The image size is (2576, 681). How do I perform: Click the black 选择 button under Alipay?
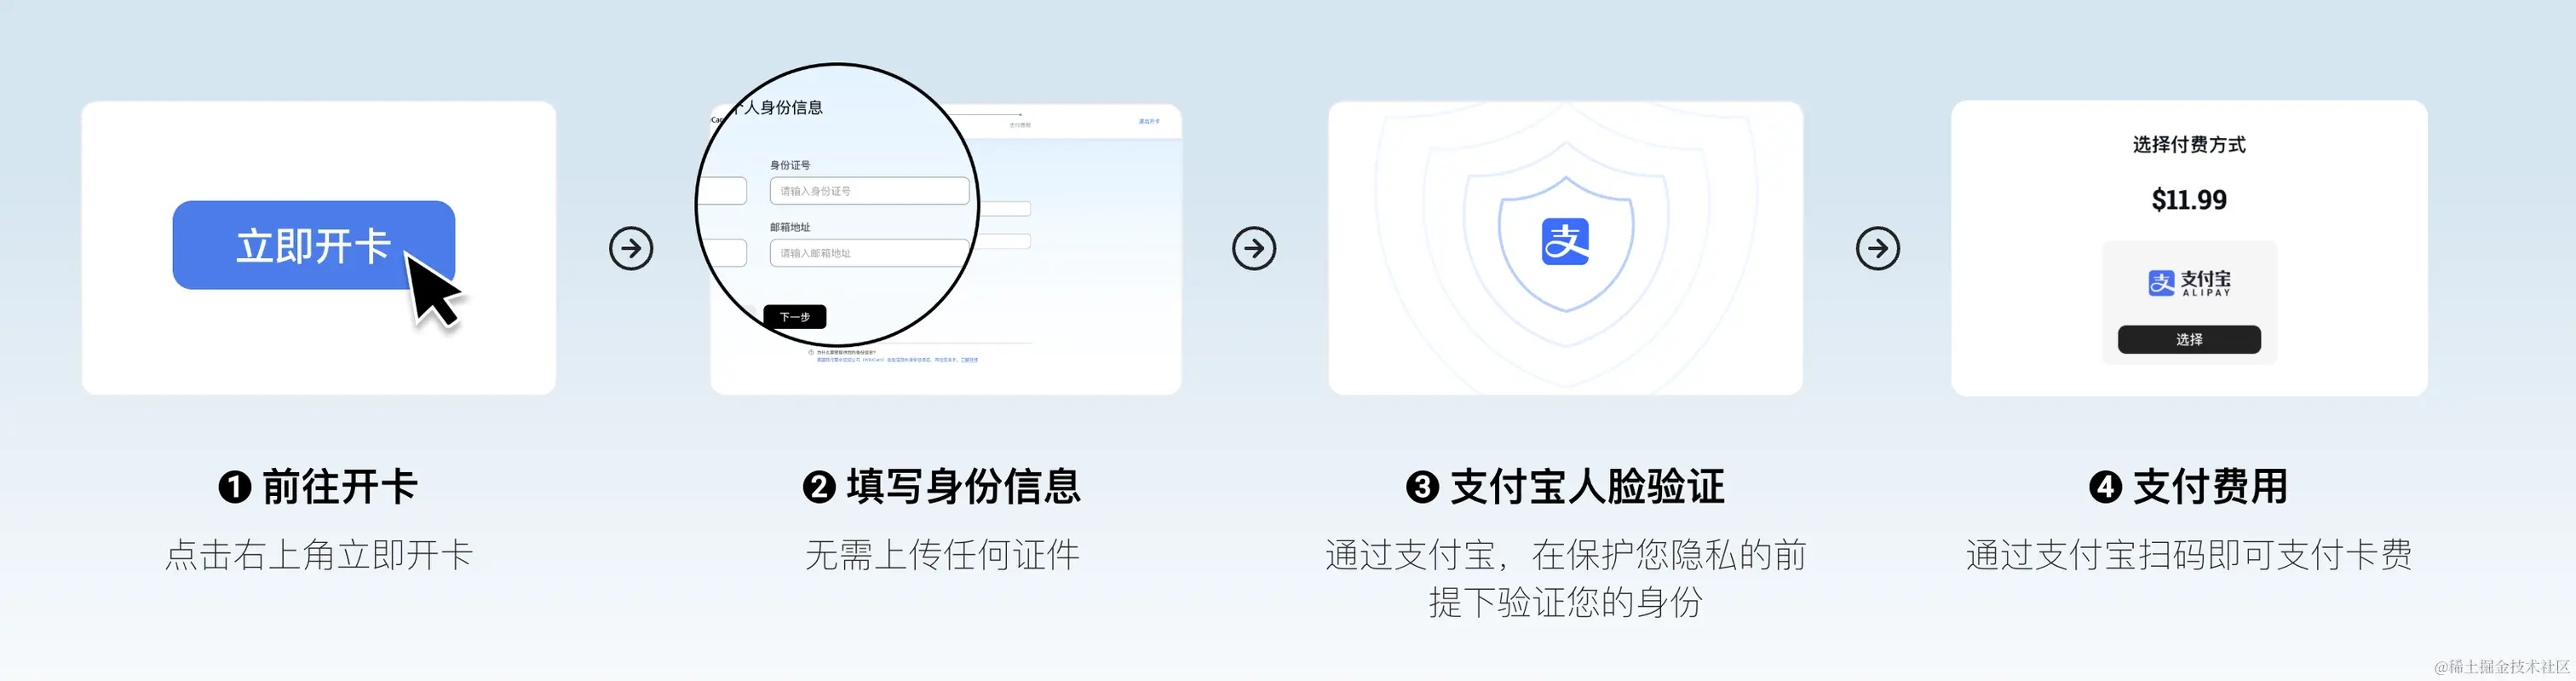pyautogui.click(x=2189, y=339)
